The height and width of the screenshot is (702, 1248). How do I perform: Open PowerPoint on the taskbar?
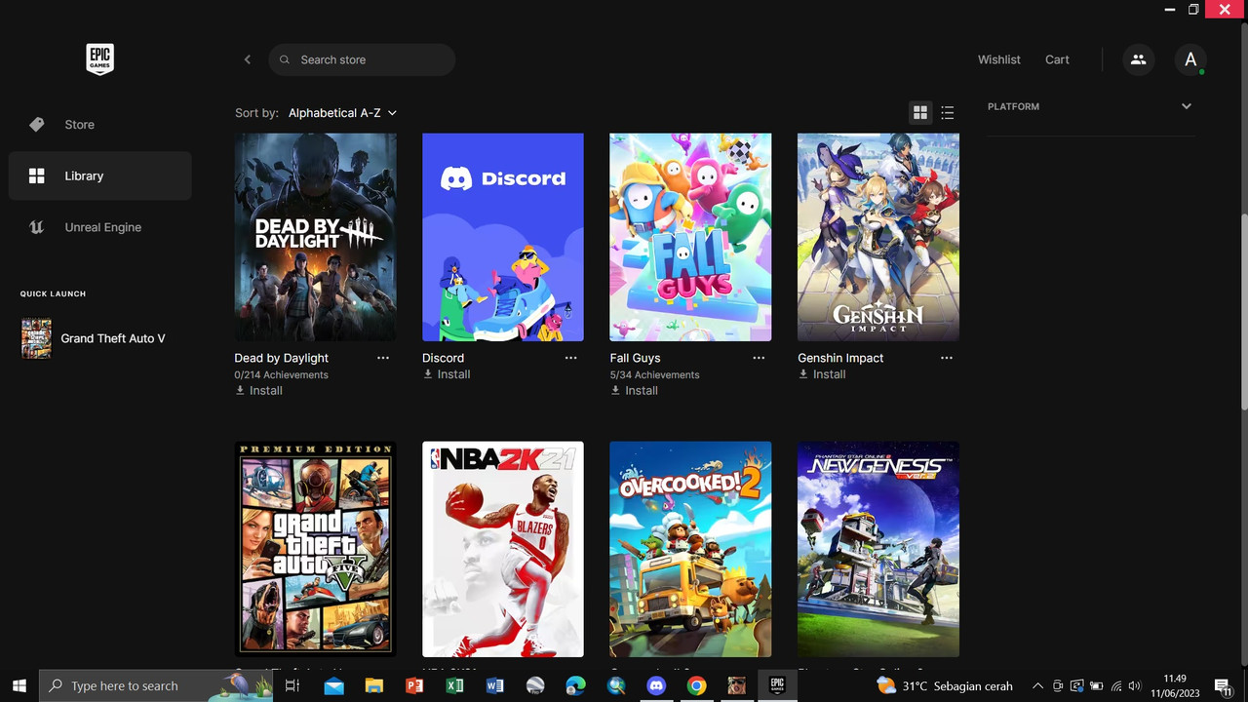pyautogui.click(x=413, y=685)
